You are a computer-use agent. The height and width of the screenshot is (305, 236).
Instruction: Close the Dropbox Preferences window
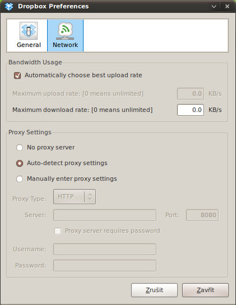[x=227, y=7]
